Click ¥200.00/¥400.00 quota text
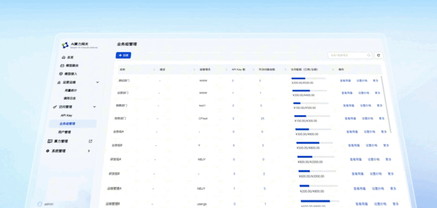437x208 pixels. (x=303, y=95)
